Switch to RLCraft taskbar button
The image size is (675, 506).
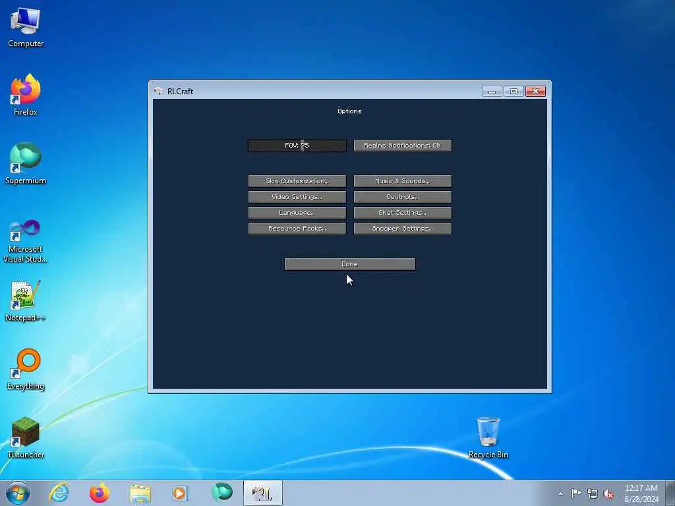coord(262,493)
